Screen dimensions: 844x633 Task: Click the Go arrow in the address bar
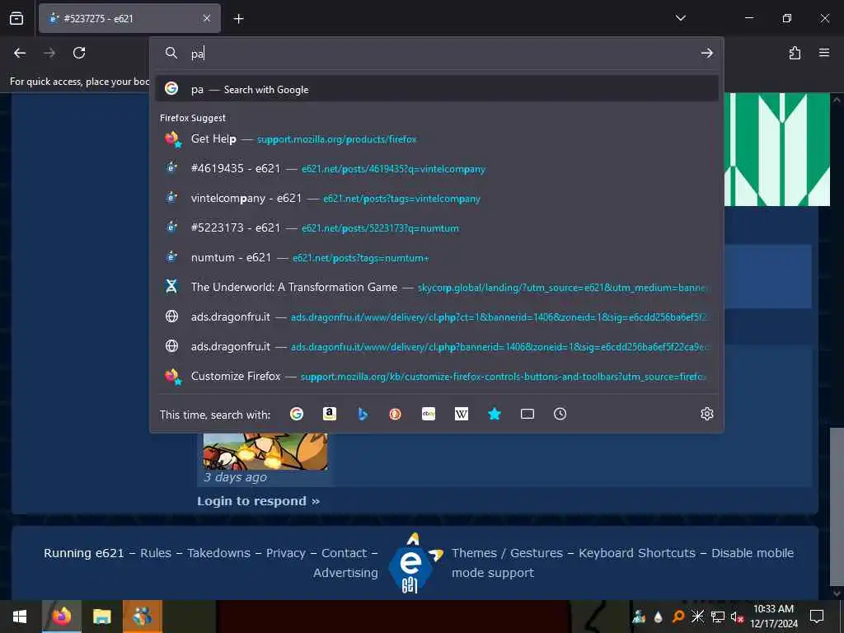coord(706,53)
